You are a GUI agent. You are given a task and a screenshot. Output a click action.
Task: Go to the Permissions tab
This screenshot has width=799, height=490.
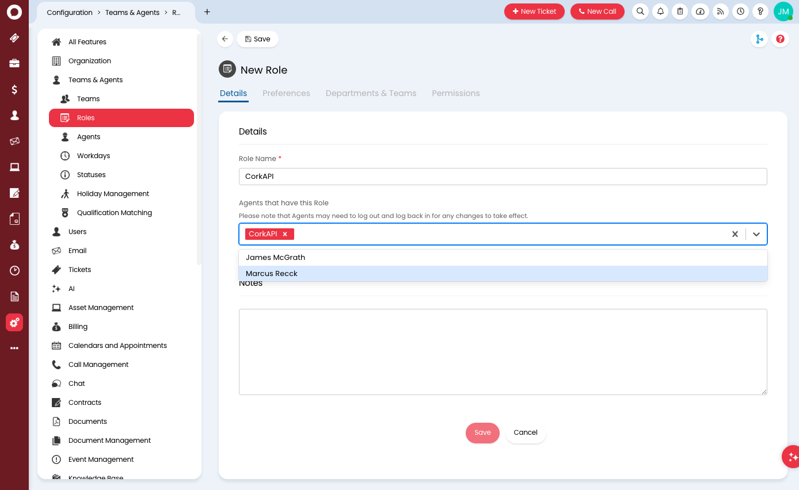(455, 93)
